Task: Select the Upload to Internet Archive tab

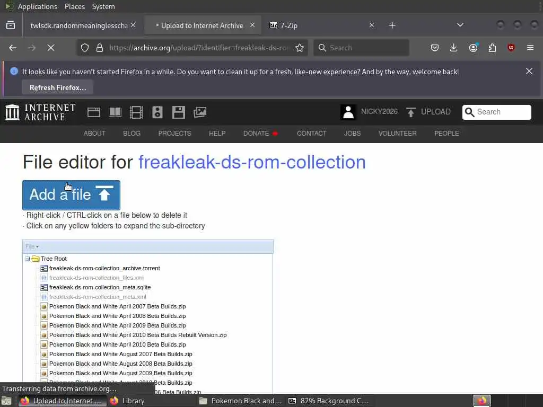Action: (x=202, y=25)
